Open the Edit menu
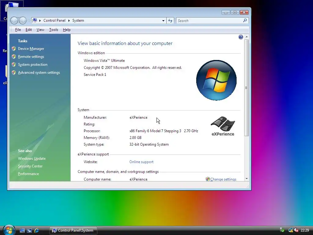The height and width of the screenshot is (235, 313). [x=28, y=30]
